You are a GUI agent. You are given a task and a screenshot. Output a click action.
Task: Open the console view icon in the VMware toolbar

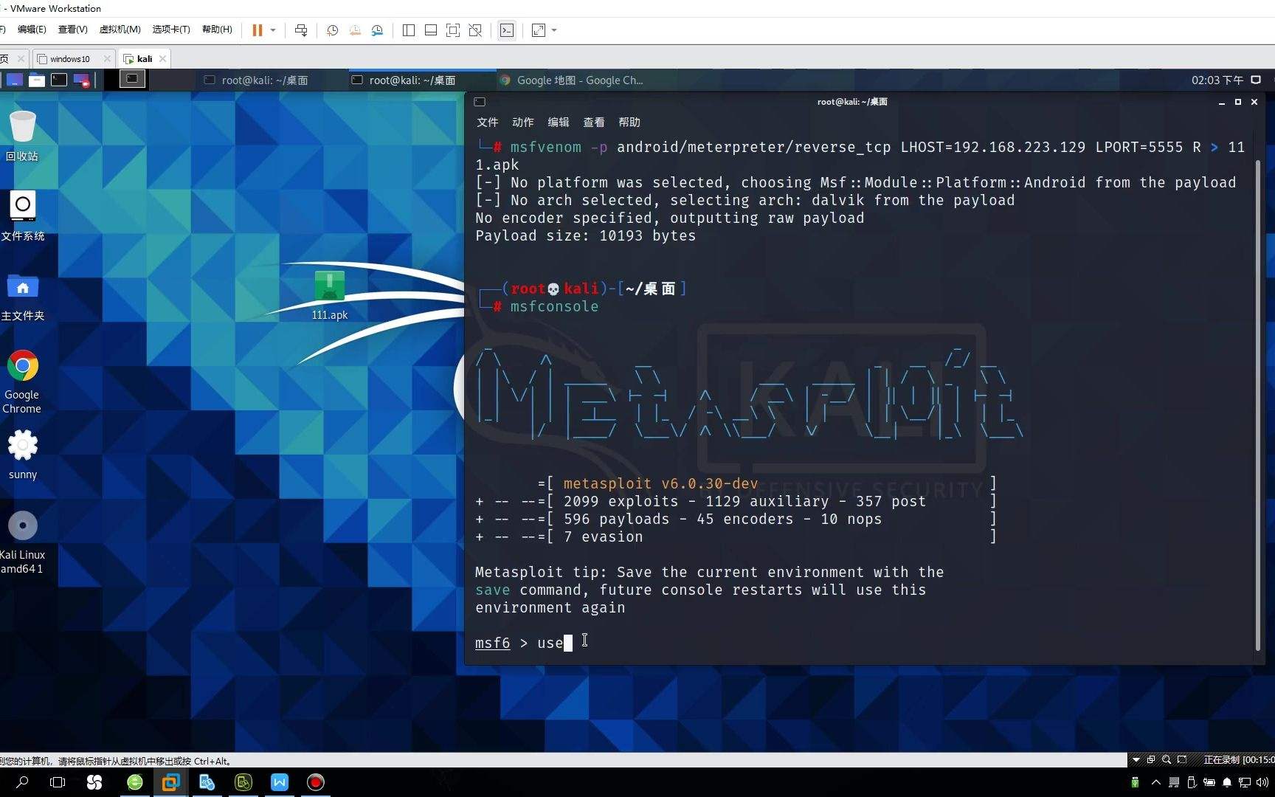[507, 30]
